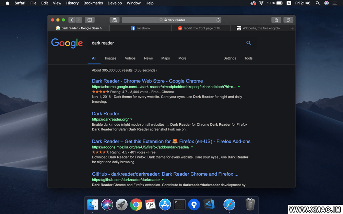Image resolution: width=343 pixels, height=214 pixels.
Task: Open the More search filters dropdown
Action: pos(182,58)
